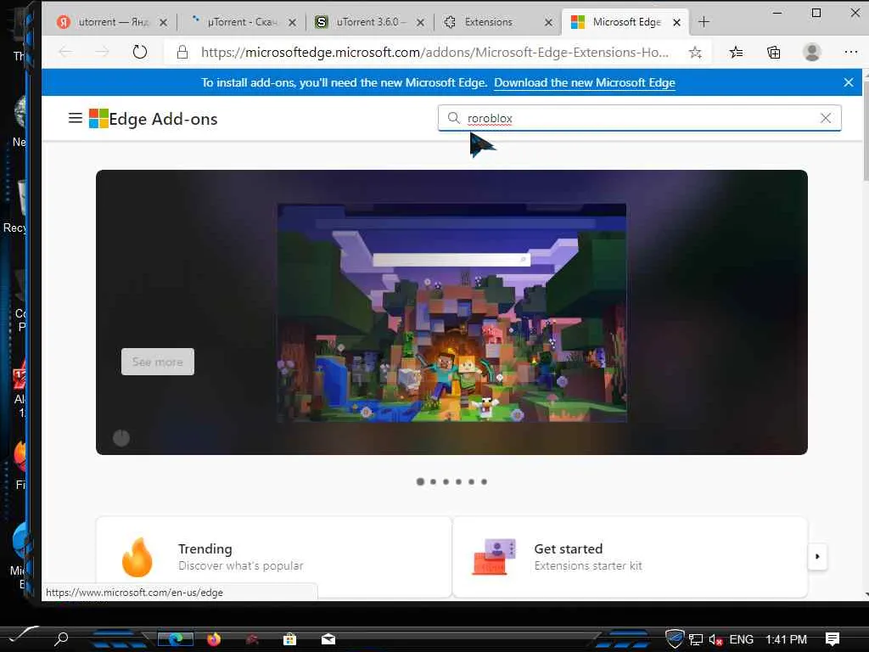This screenshot has height=652, width=869.
Task: Click the Edge Add-ons title
Action: (x=163, y=119)
